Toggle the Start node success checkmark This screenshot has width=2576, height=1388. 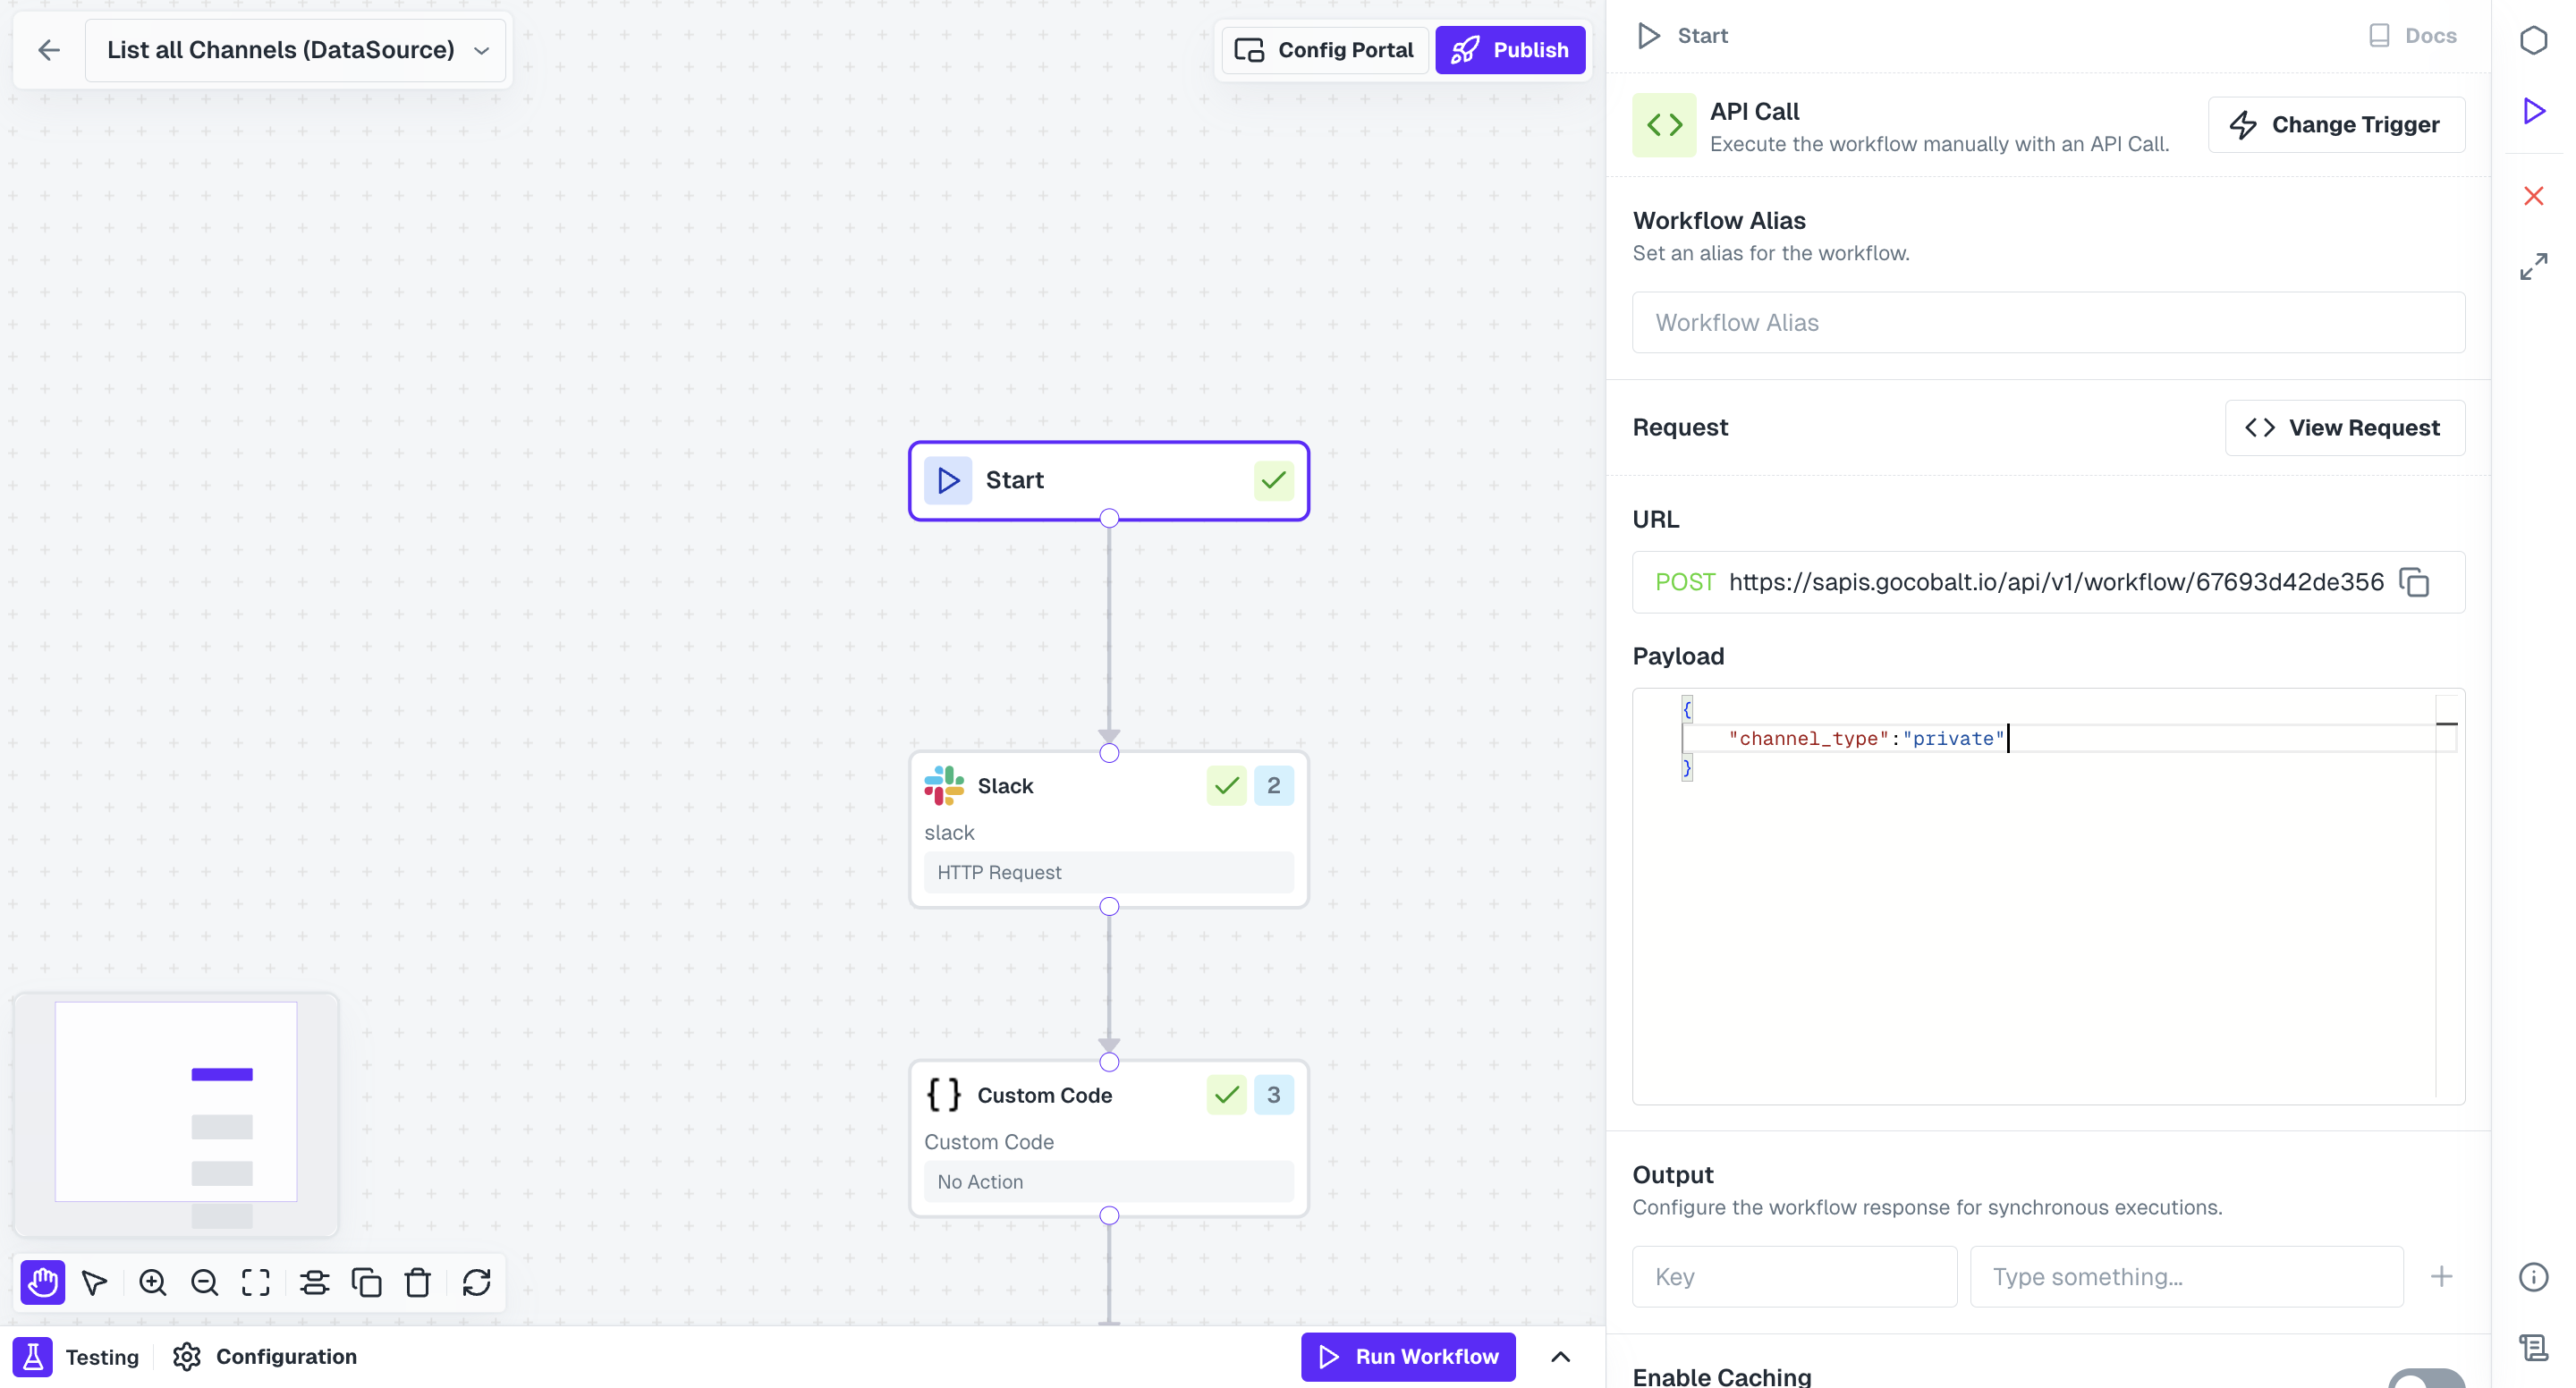coord(1272,480)
